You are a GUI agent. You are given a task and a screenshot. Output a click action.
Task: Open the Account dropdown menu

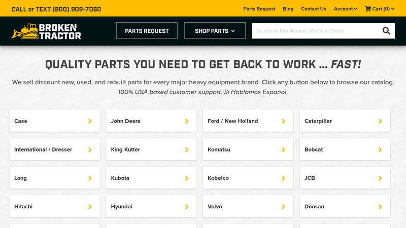pos(345,9)
